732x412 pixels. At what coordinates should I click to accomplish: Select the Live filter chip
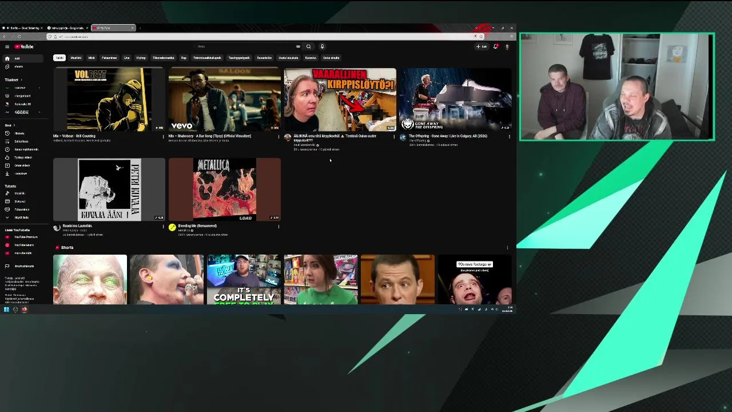[127, 58]
